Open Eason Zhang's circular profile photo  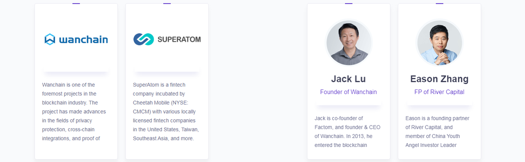click(x=439, y=43)
